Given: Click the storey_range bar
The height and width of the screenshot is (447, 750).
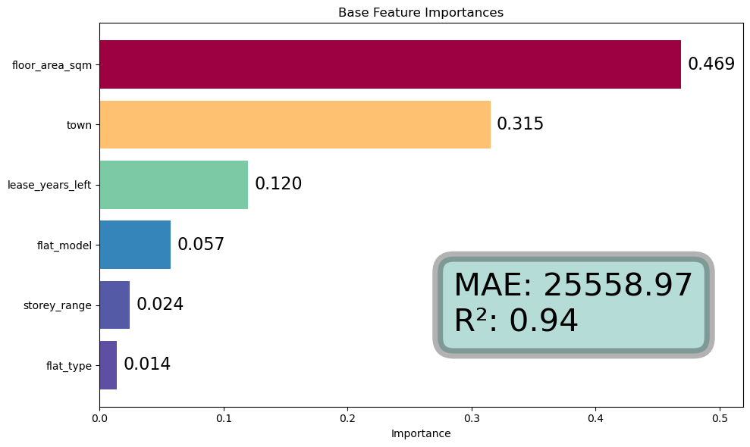Looking at the screenshot, I should pyautogui.click(x=115, y=305).
